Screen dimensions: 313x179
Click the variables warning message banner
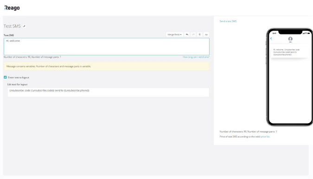tap(107, 66)
